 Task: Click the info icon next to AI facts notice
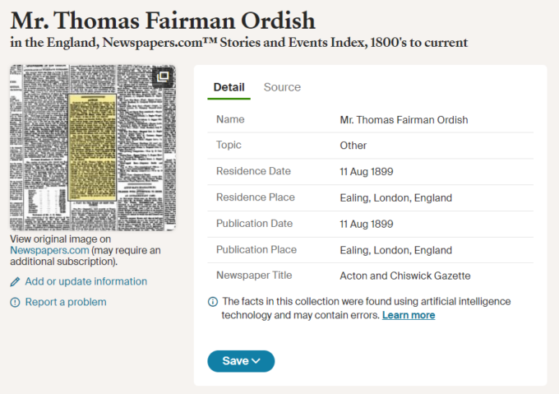[213, 302]
